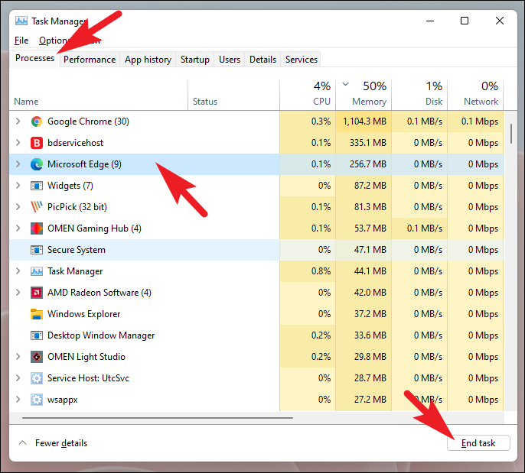Select the Windows Explorer process name
The image size is (525, 473).
point(83,314)
